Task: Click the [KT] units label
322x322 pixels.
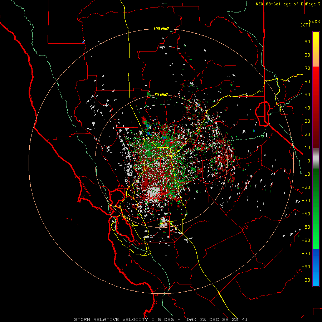Action: coord(305,25)
